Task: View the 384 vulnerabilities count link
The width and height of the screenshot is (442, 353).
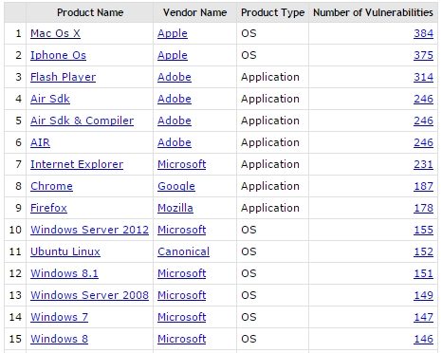Action: [423, 33]
